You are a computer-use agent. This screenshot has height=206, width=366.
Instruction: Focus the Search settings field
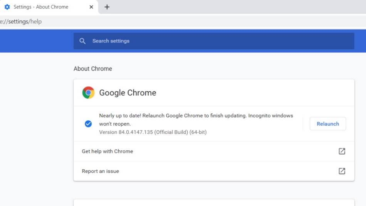(214, 41)
